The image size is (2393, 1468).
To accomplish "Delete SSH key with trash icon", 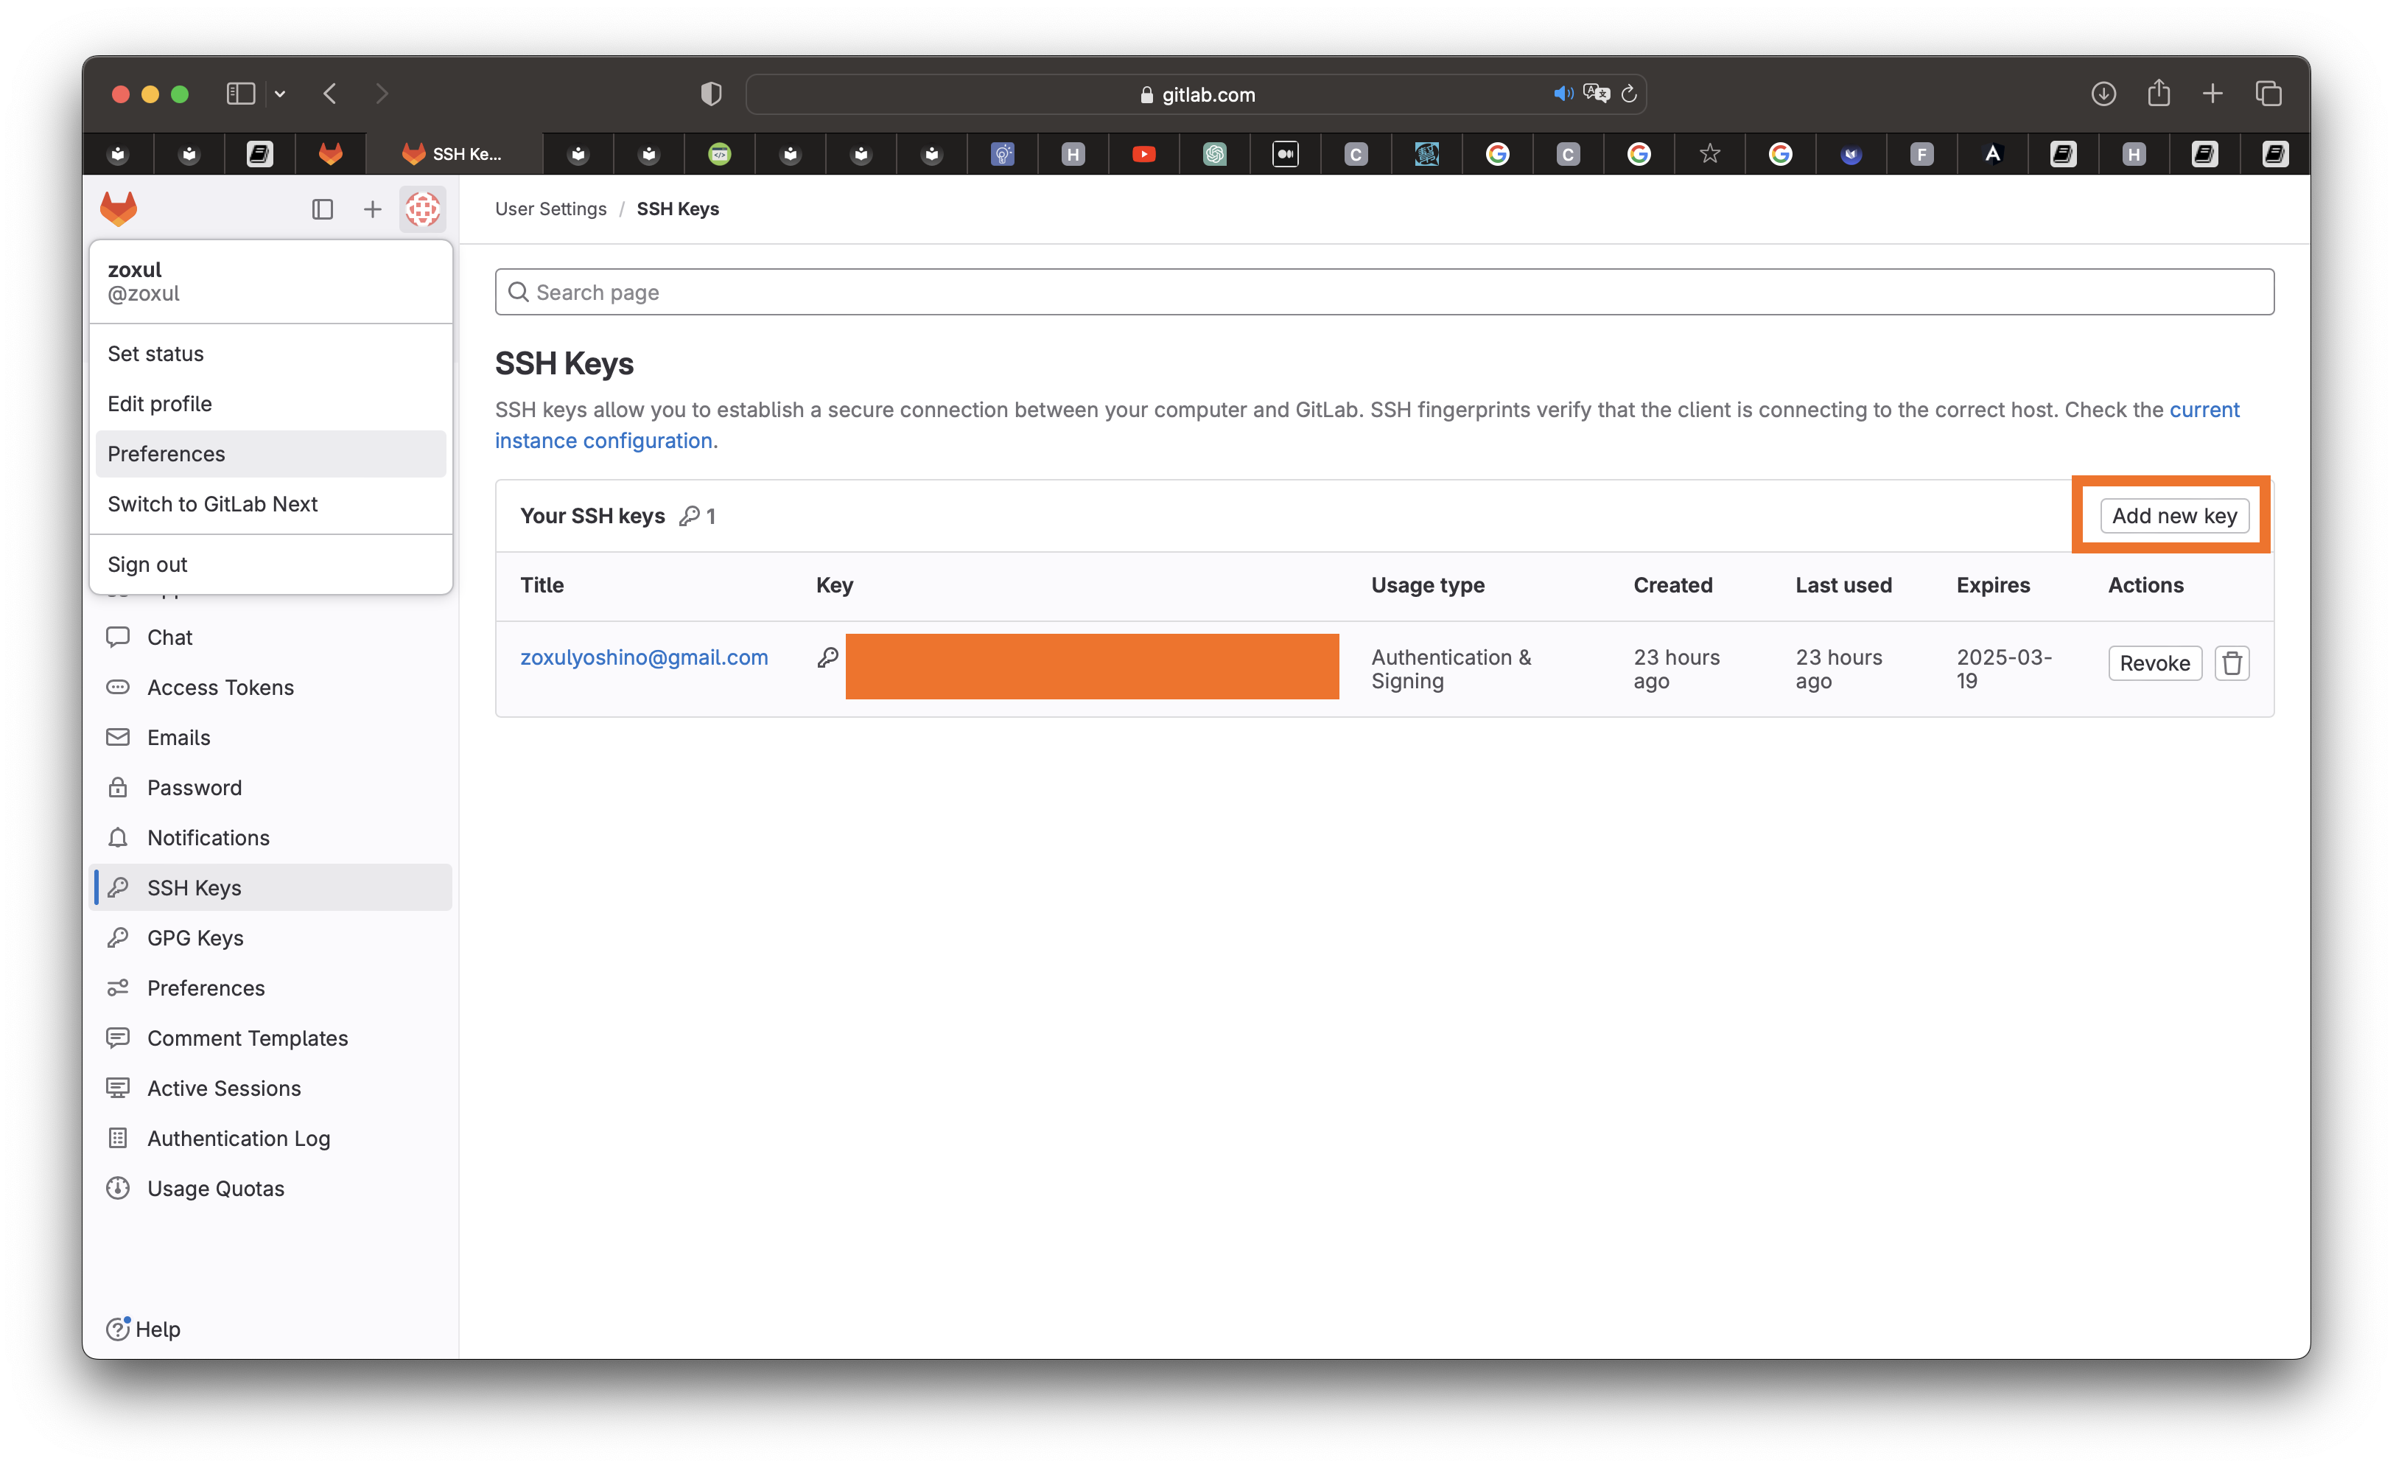I will pos(2232,663).
